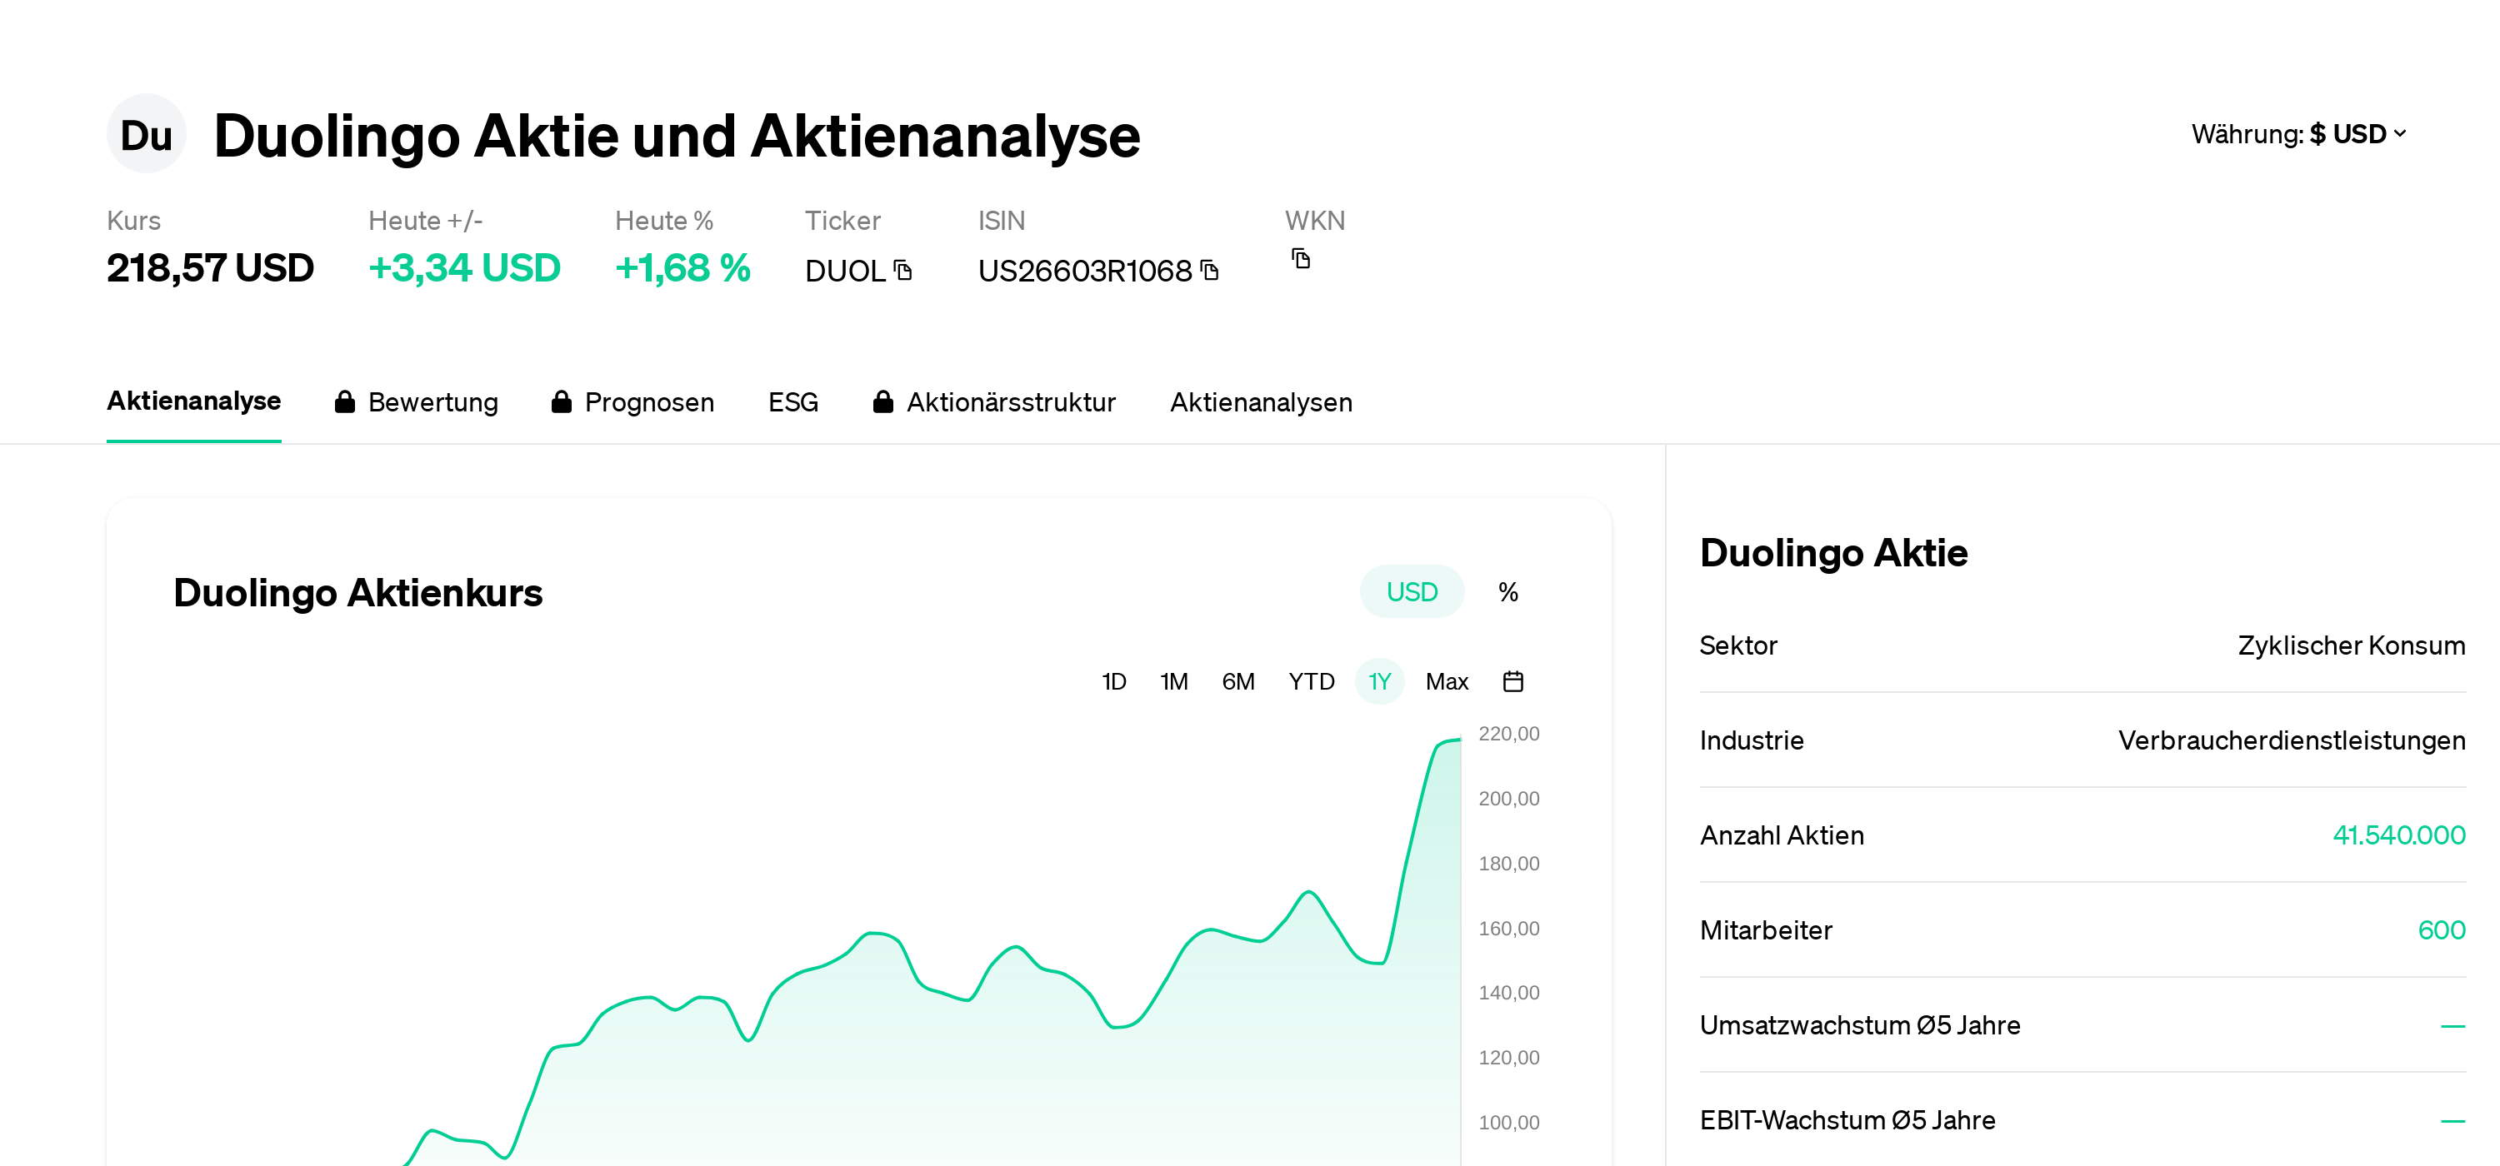Click the lock icon beside Bewertung
This screenshot has height=1166, width=2500.
(344, 401)
